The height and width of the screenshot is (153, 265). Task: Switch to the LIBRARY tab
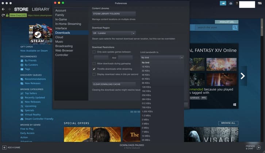pyautogui.click(x=41, y=9)
